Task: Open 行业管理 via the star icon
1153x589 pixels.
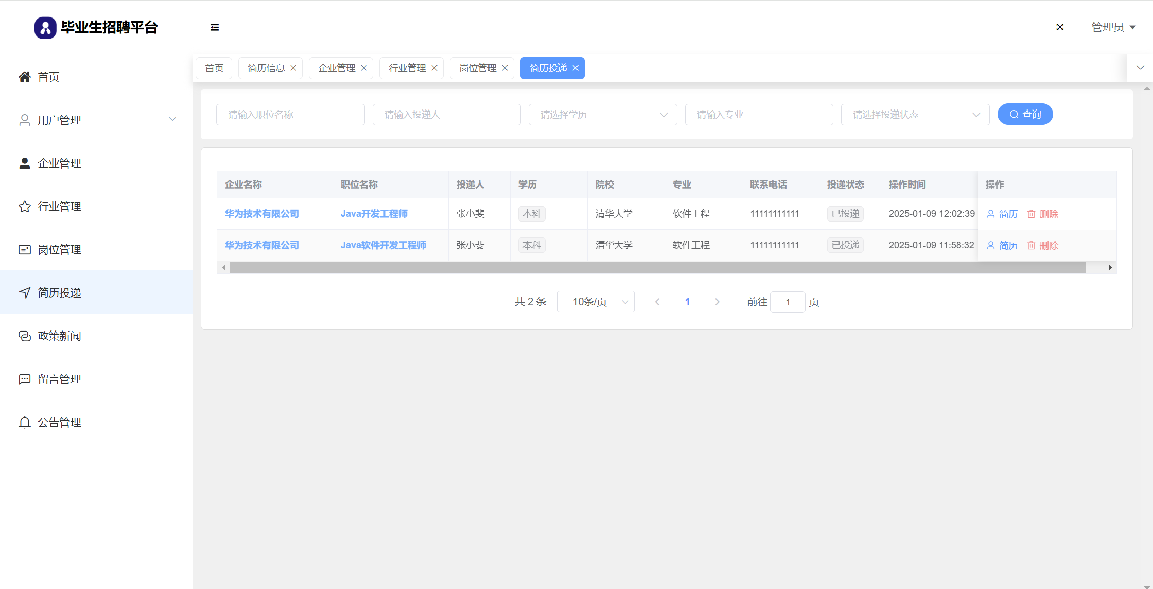Action: tap(24, 207)
